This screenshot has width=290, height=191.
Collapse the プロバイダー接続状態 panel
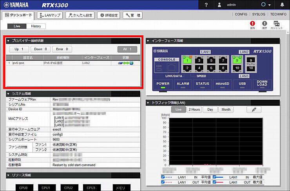[x=8, y=40]
